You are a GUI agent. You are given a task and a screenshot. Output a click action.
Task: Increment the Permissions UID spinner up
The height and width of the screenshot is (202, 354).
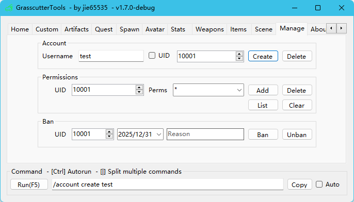(139, 88)
